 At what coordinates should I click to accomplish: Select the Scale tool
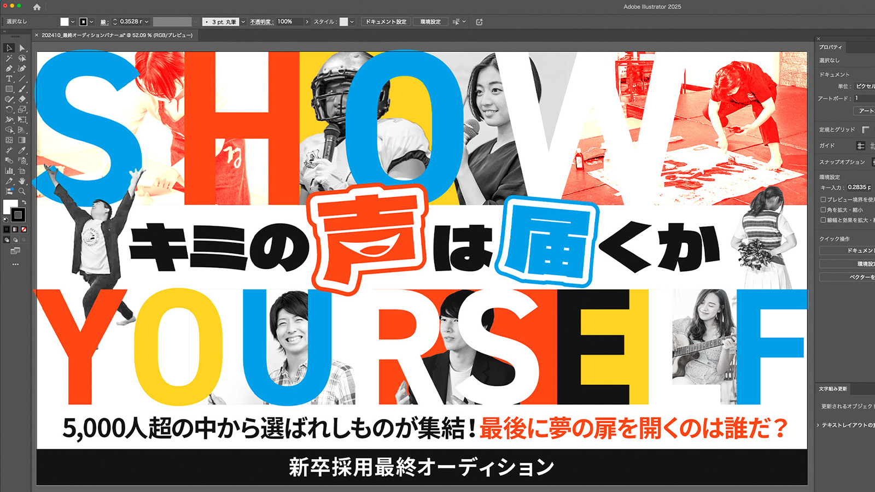pyautogui.click(x=22, y=109)
